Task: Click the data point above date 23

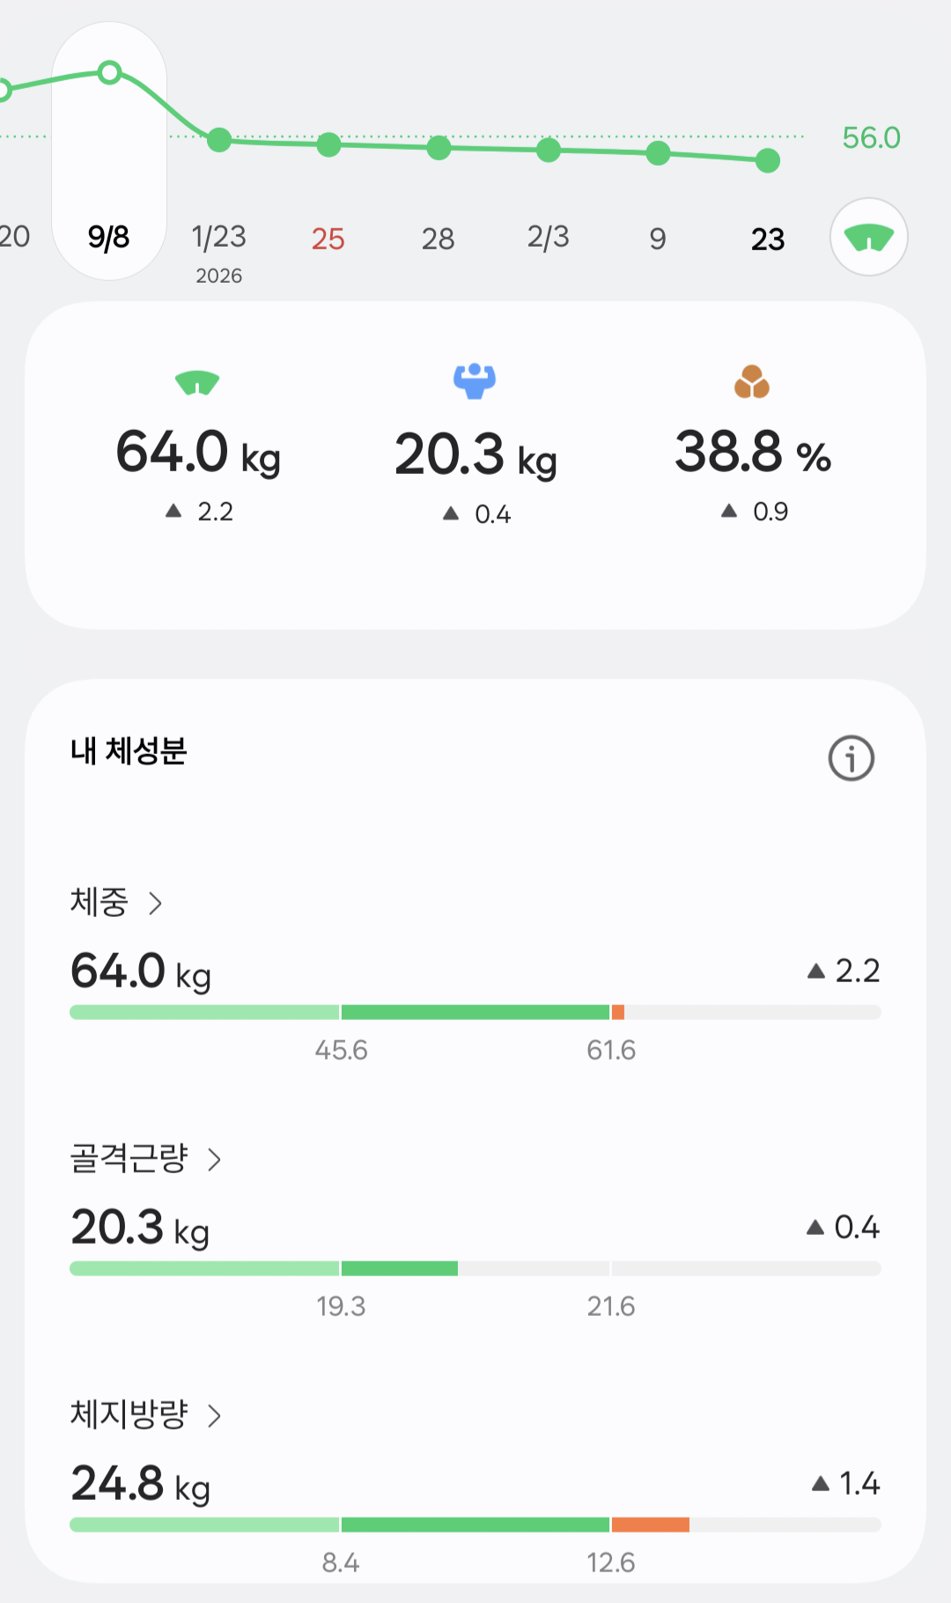Action: point(768,160)
